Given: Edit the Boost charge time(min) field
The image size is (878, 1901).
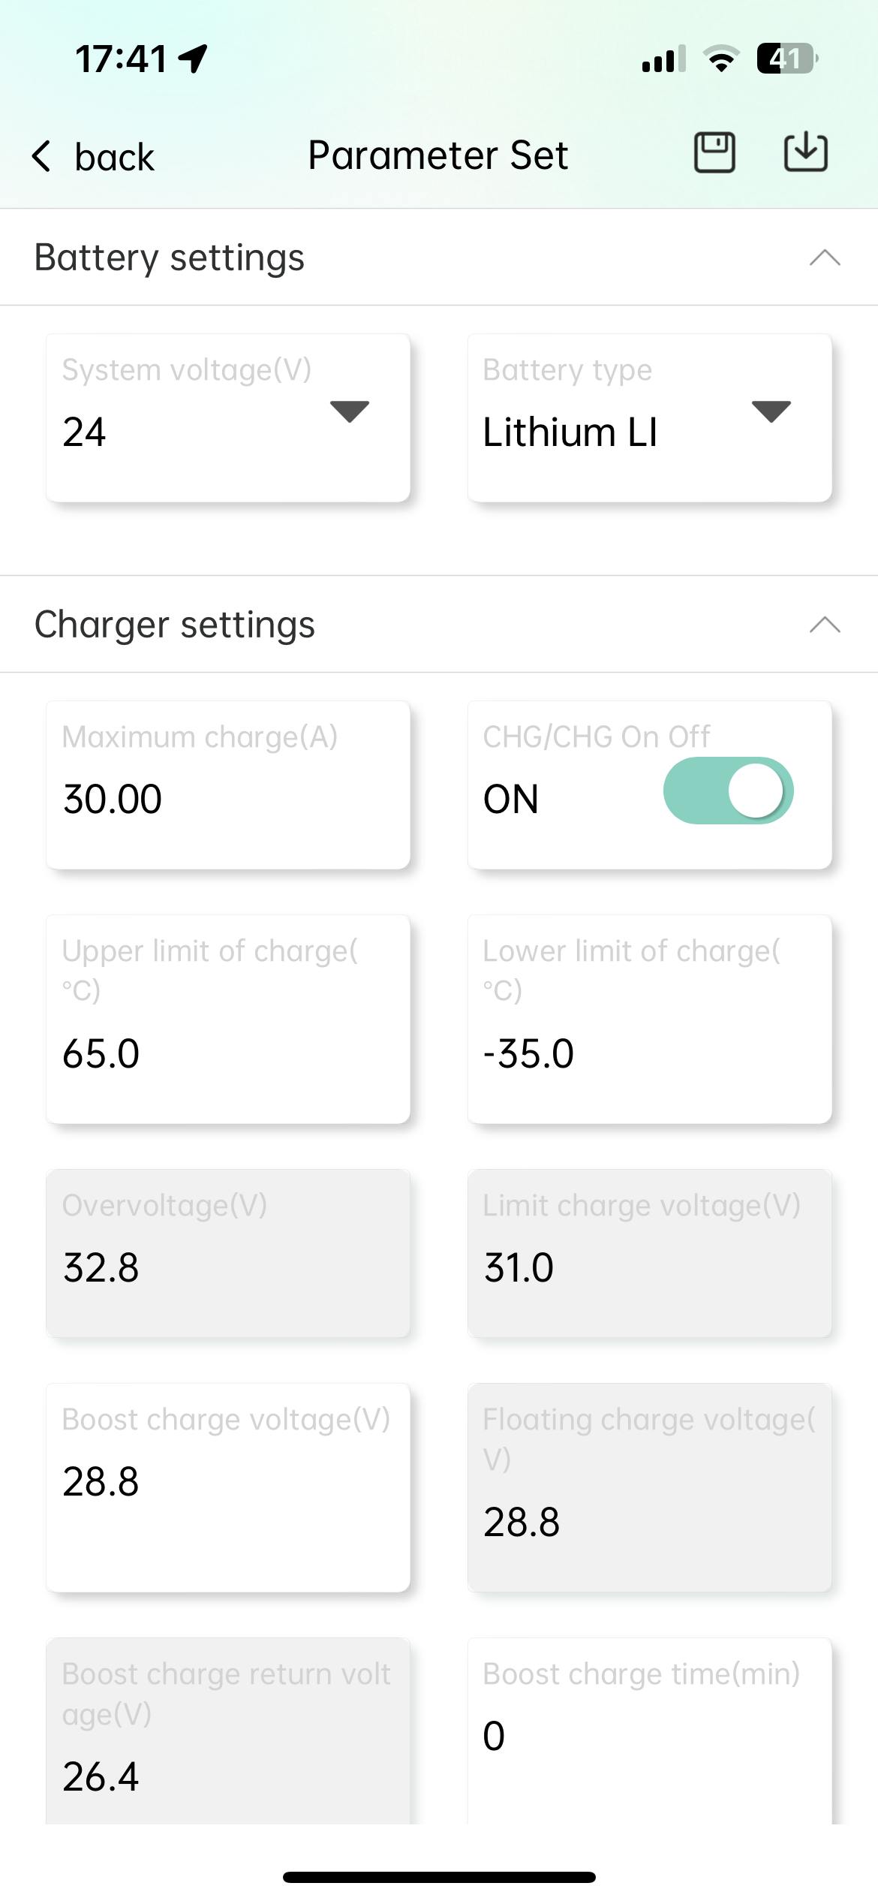Looking at the screenshot, I should pyautogui.click(x=649, y=1734).
